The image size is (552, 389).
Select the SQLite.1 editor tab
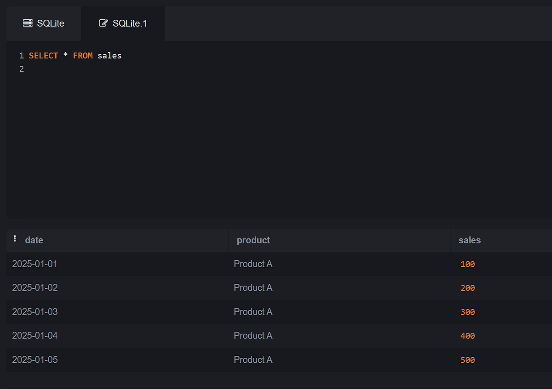(x=123, y=23)
